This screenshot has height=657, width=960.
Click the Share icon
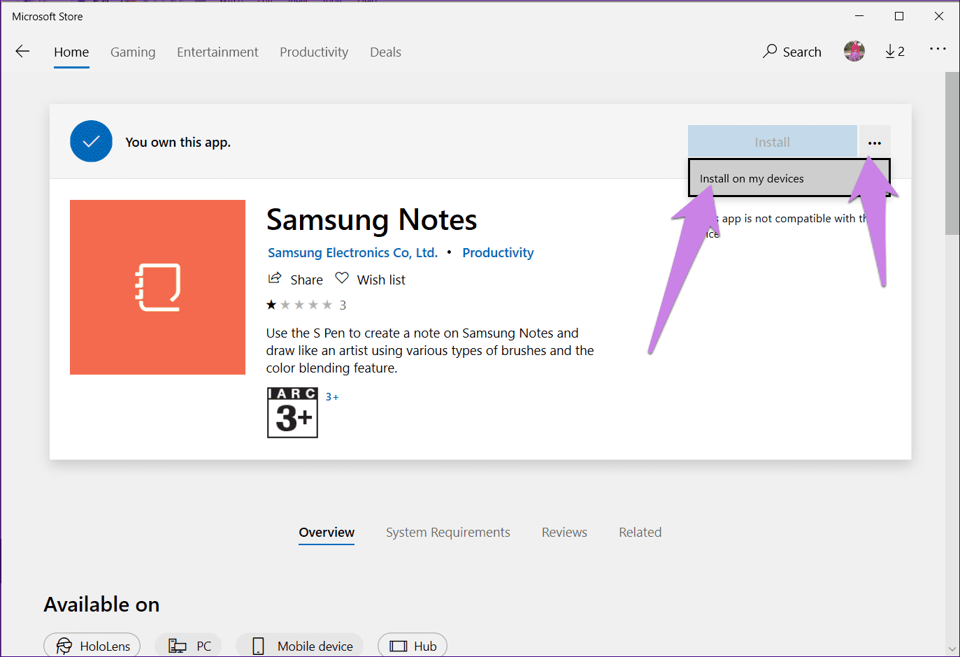(x=275, y=278)
